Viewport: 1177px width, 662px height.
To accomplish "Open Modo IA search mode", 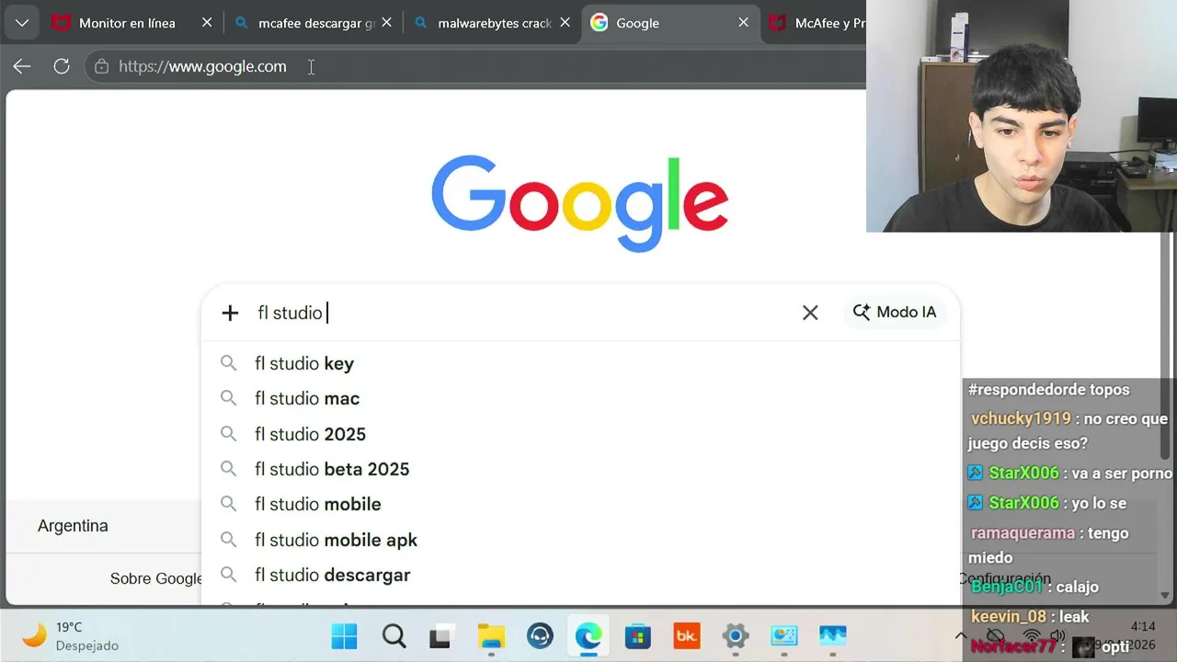I will [x=895, y=313].
